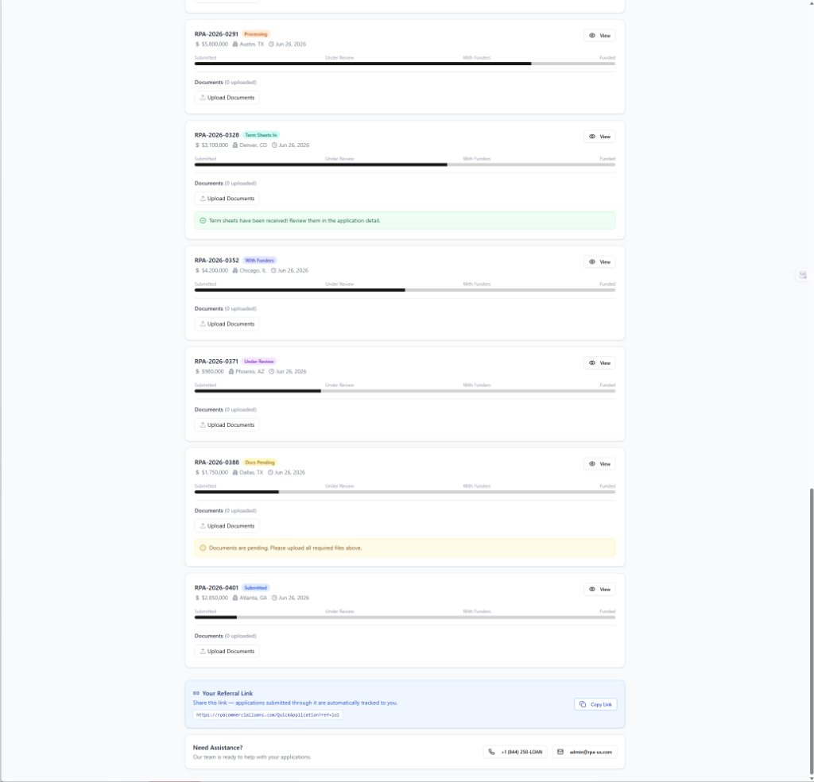View application RPA-2026-0401

pos(599,590)
